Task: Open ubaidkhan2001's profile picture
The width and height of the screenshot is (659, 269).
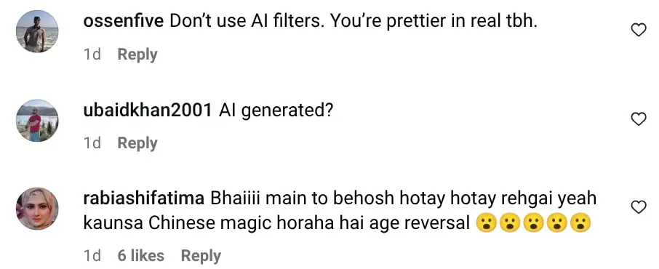Action: click(x=37, y=120)
